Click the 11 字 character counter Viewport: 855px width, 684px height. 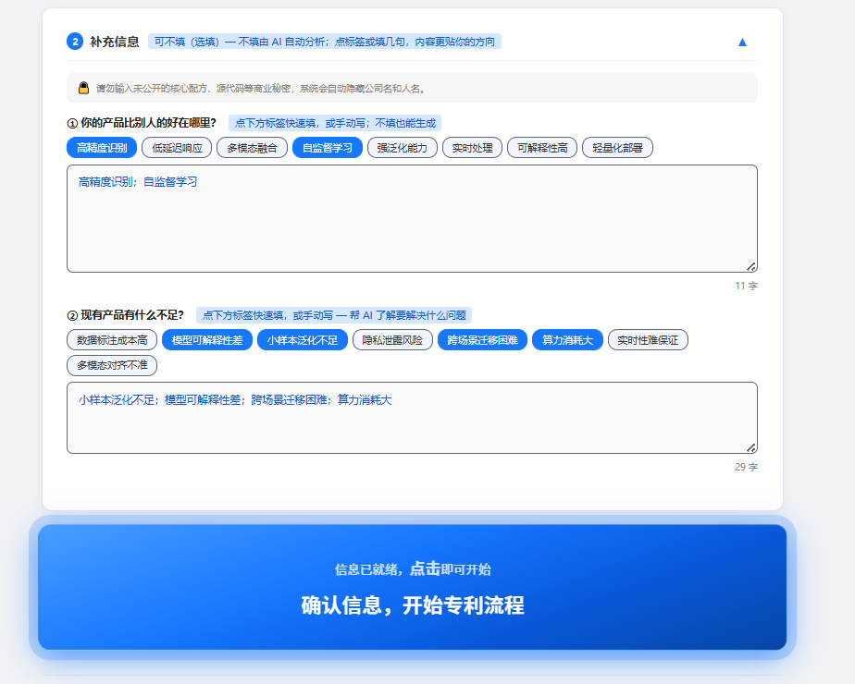click(746, 286)
